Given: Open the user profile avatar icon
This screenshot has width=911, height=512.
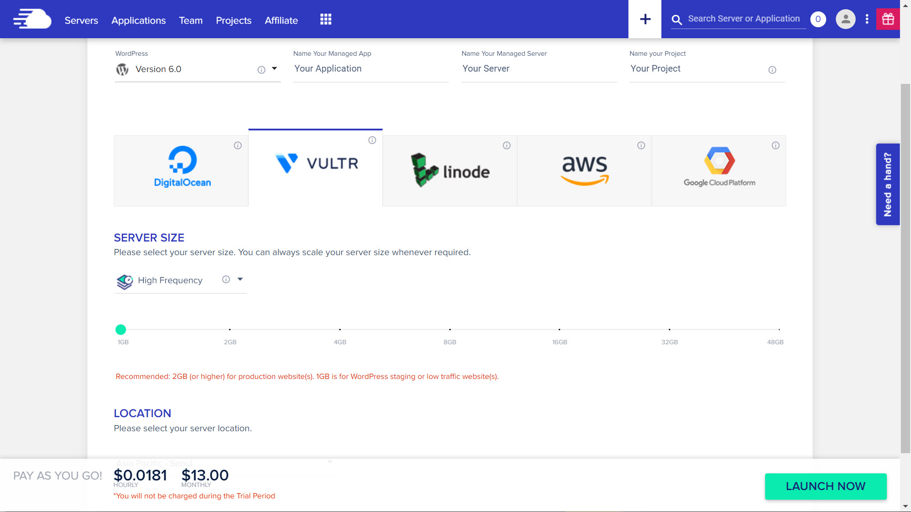Looking at the screenshot, I should pos(845,19).
